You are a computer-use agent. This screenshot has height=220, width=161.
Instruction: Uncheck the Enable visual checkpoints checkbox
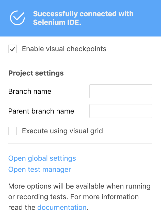(x=12, y=49)
